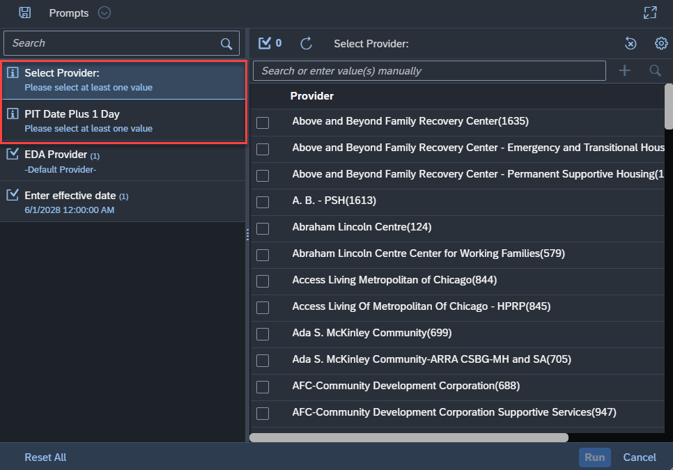Select the EDA Provider prompt
Image resolution: width=673 pixels, height=470 pixels.
123,162
